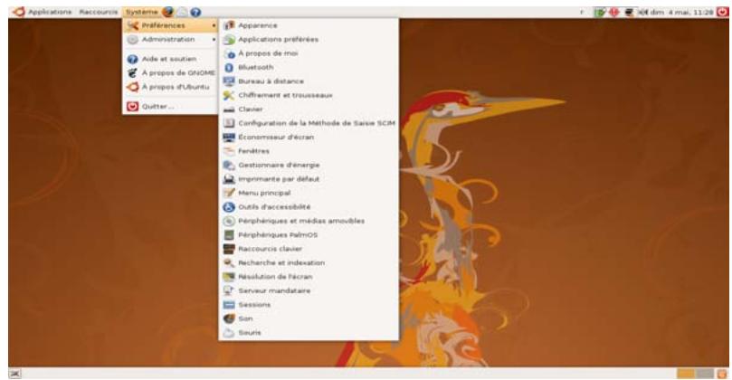This screenshot has width=732, height=380.
Task: Click the Fenêtres text entry
Action: click(253, 151)
